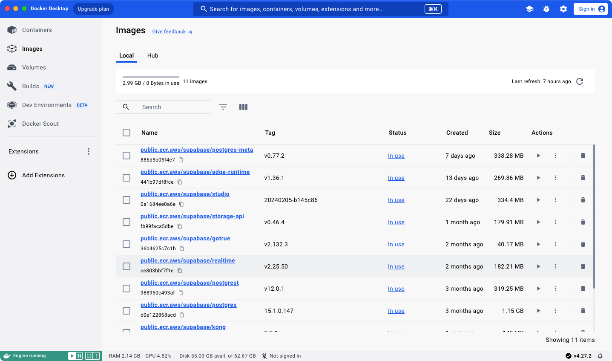Click the Upgrade plan button
The width and height of the screenshot is (612, 361).
pyautogui.click(x=93, y=9)
